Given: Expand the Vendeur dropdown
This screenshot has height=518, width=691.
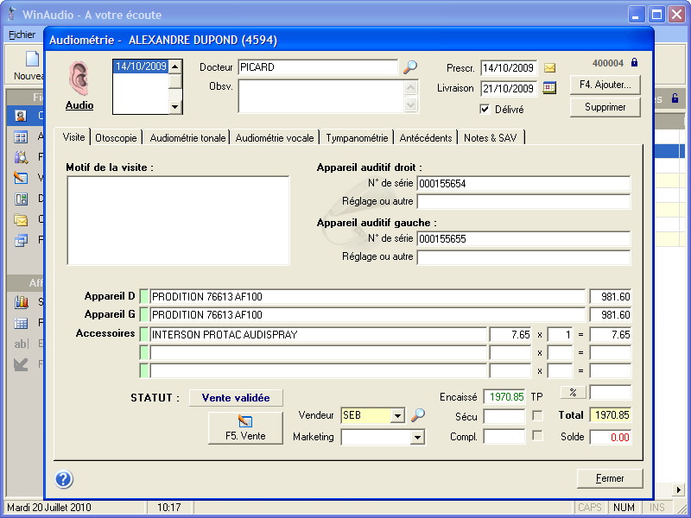Looking at the screenshot, I should [397, 416].
